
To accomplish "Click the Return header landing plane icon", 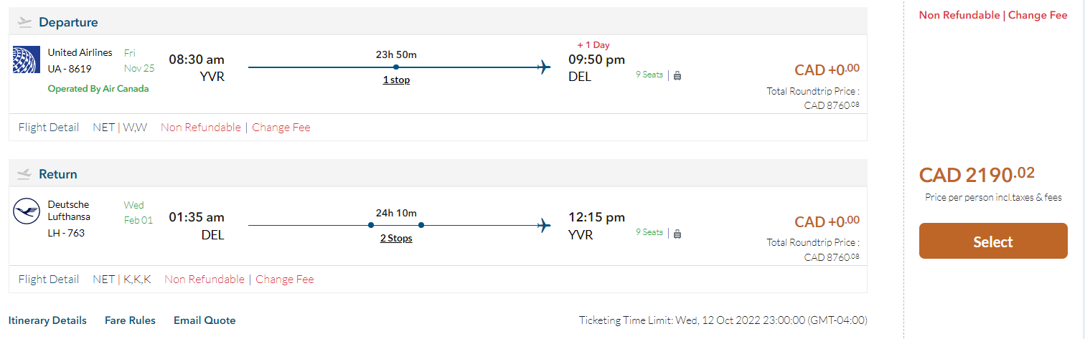I will coord(25,174).
